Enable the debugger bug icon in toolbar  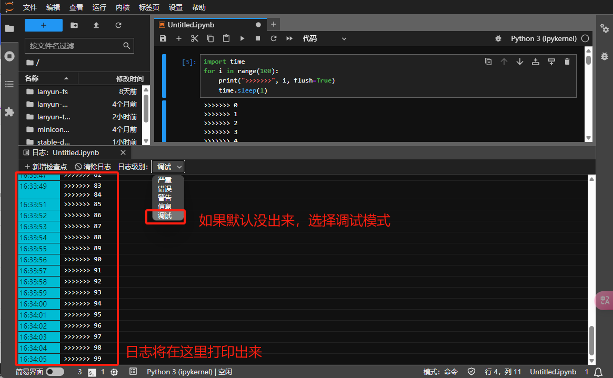pos(498,38)
